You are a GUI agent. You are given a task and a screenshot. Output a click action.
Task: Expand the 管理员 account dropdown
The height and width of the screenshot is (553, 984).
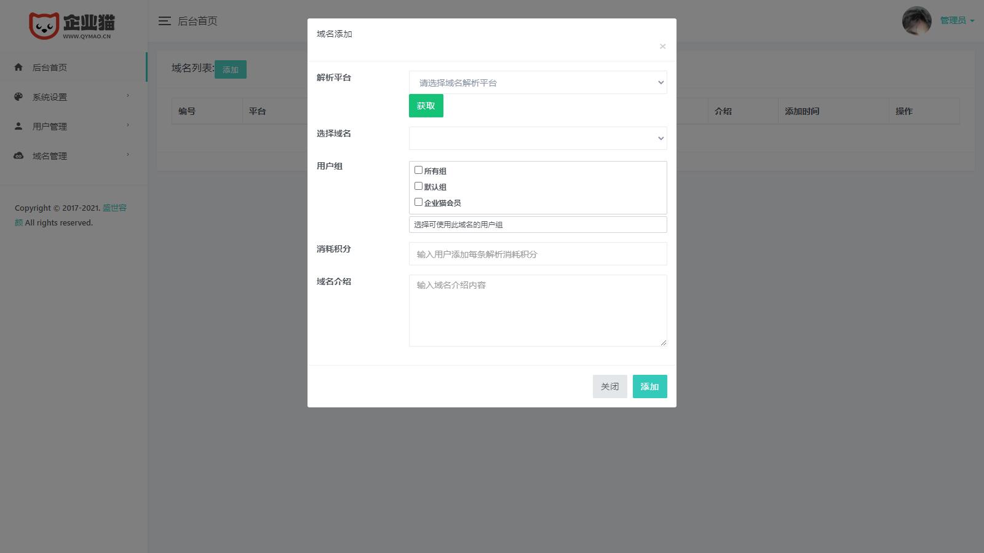coord(957,21)
